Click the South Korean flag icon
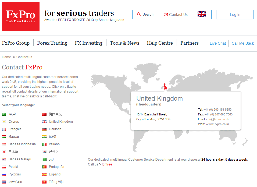The height and width of the screenshot is (187, 257). [x=44, y=152]
